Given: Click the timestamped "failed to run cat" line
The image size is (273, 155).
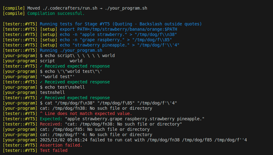Looking at the screenshot, I should tap(143, 140).
